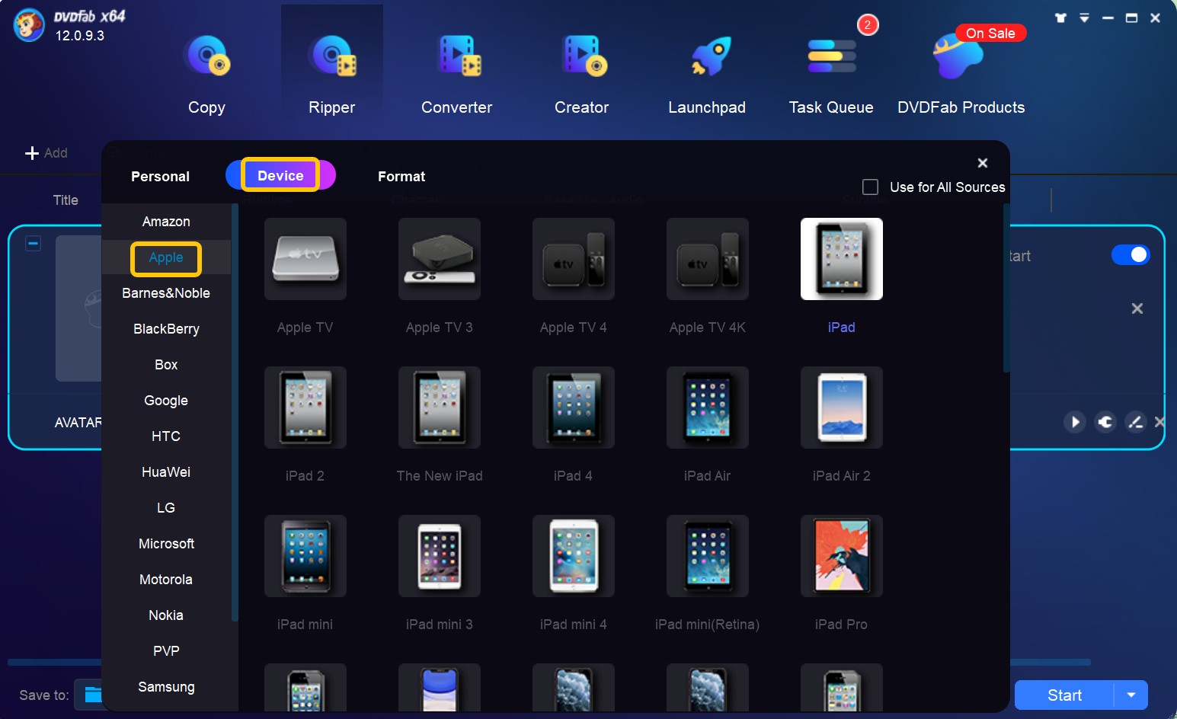This screenshot has height=719, width=1177.
Task: Open the video edit pencil icon
Action: [x=1136, y=422]
